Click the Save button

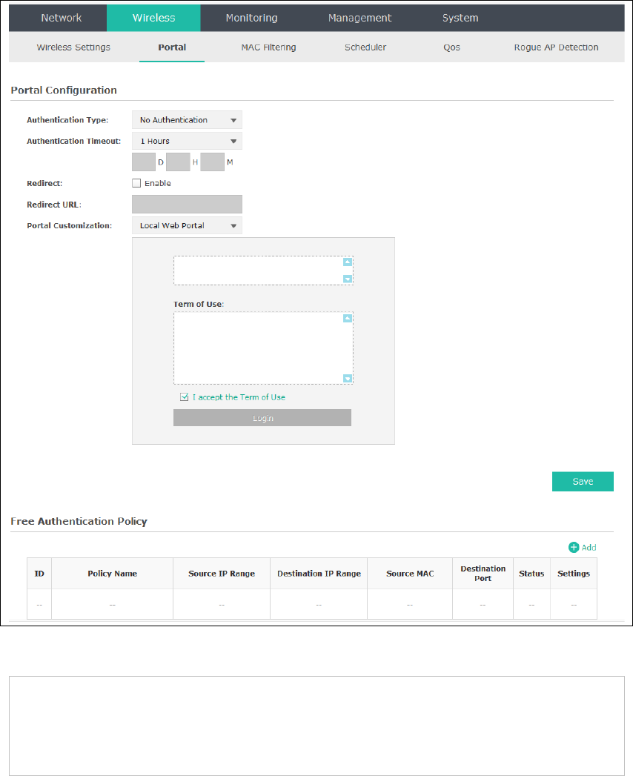tap(583, 482)
